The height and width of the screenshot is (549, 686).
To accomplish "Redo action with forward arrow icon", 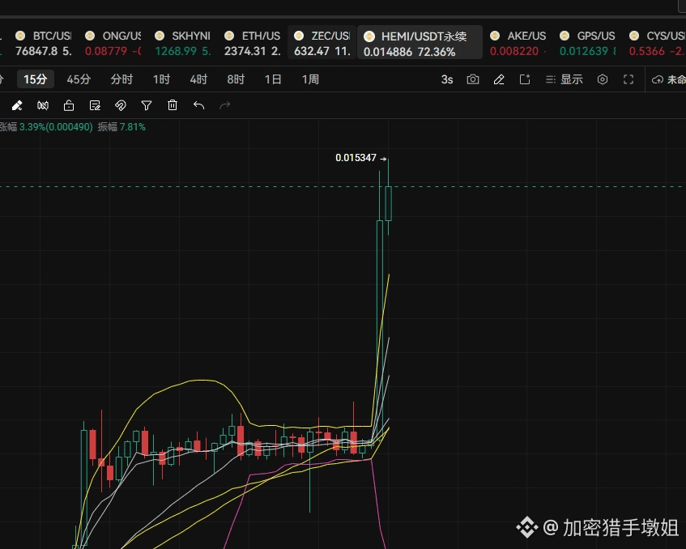I will point(224,105).
